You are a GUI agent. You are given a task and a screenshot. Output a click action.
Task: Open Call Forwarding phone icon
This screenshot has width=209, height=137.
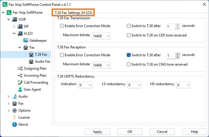coord(20,82)
